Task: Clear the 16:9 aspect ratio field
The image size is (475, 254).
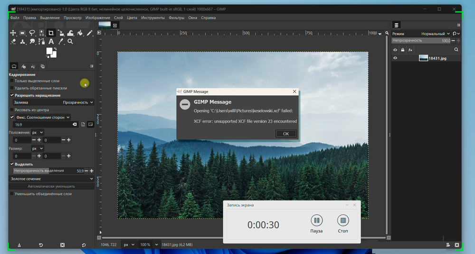Action: click(x=75, y=124)
